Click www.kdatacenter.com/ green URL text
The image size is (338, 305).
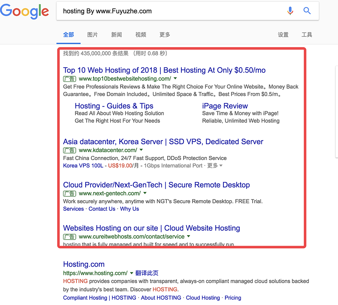coord(108,150)
